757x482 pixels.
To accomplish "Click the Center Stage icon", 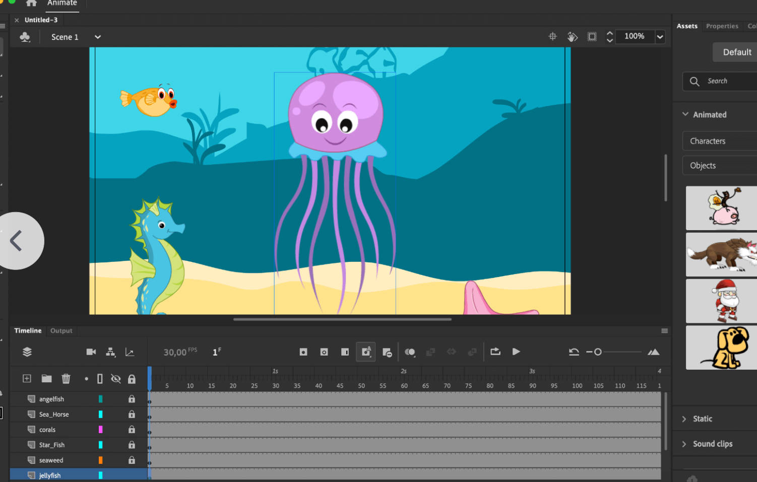I will 552,36.
